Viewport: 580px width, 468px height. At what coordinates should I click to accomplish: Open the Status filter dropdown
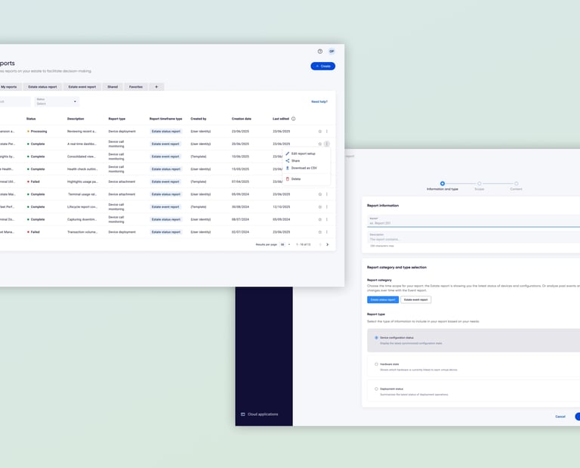click(57, 101)
